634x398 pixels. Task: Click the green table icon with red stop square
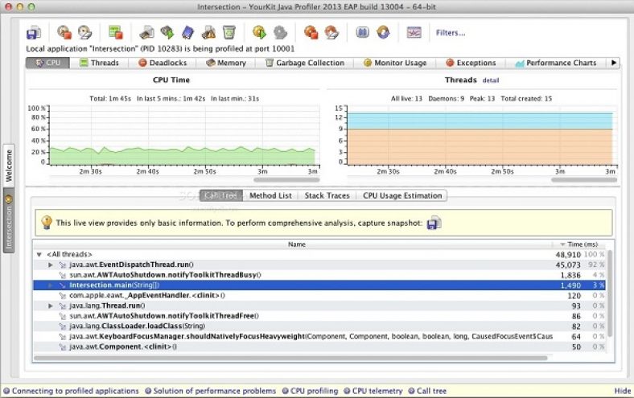[115, 32]
